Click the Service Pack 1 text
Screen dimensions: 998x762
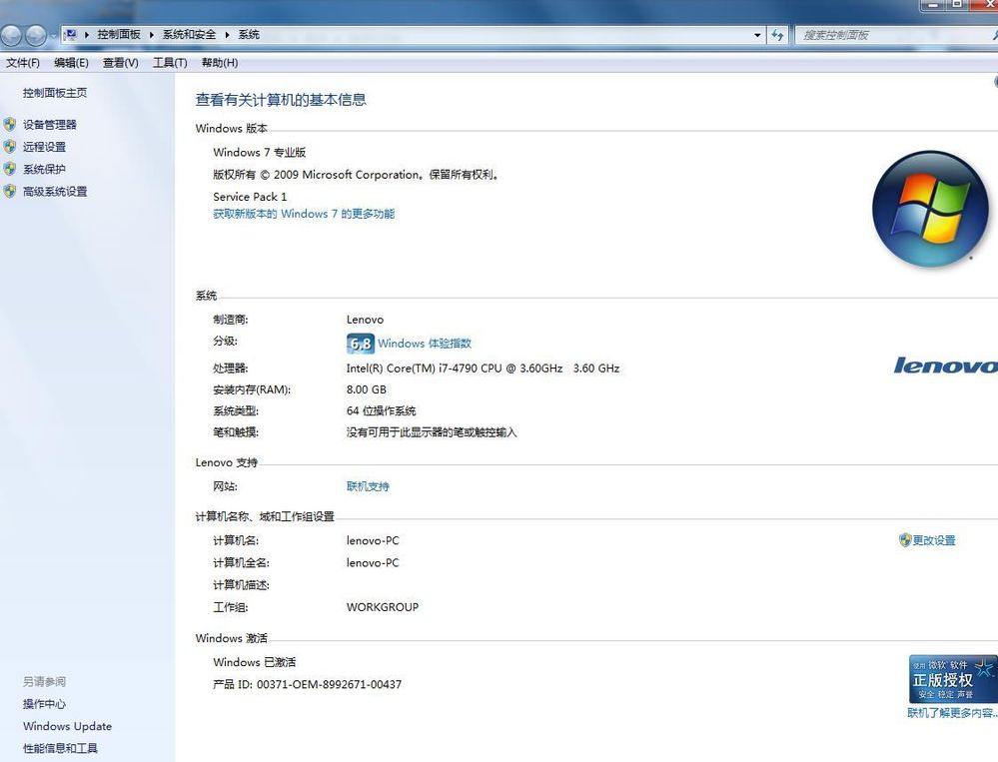250,197
